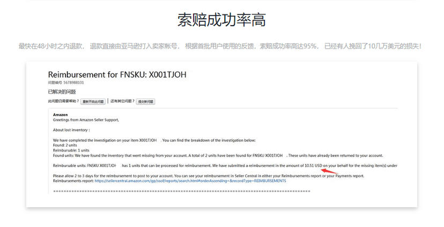Click the 还有其它问题？ question text

click(122, 101)
